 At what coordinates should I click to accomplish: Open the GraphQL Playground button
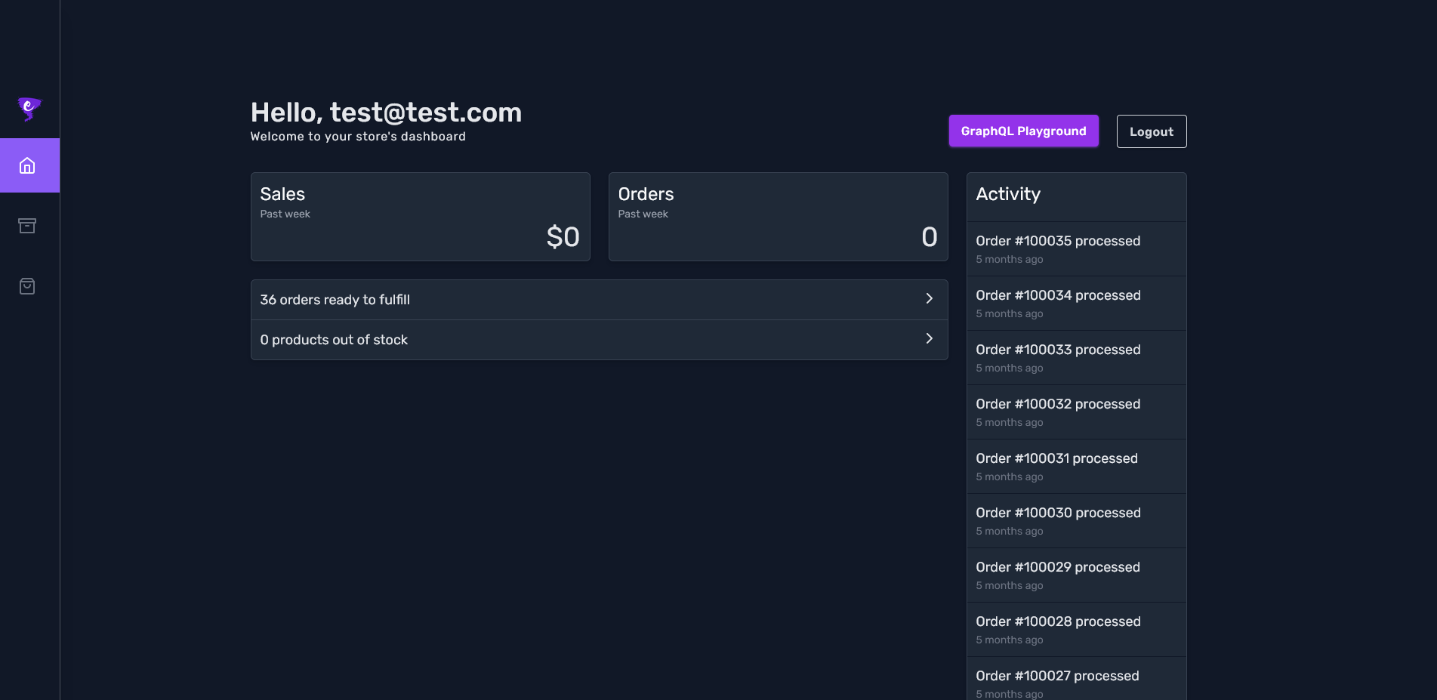(1023, 131)
